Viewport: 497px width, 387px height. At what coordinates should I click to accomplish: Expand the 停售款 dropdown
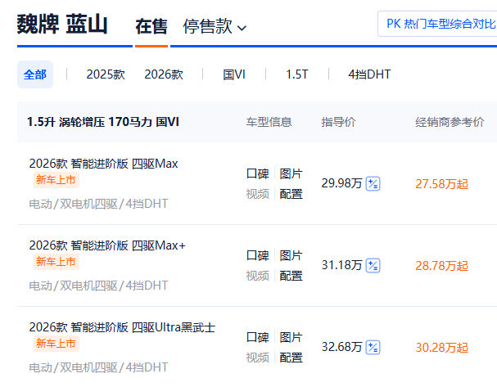(x=215, y=27)
